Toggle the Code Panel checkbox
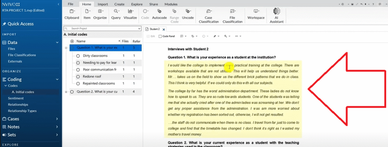388x147 pixels. click(160, 36)
